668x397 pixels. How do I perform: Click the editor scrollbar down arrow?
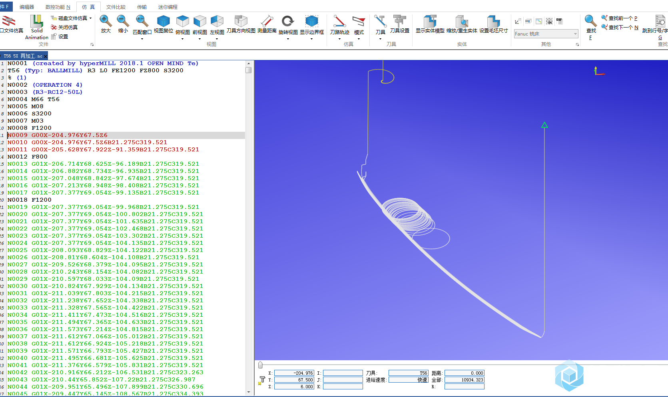point(249,392)
